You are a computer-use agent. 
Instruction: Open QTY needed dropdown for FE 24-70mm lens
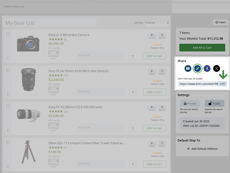point(54,89)
